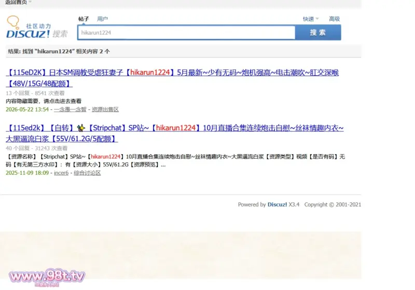Switch to the 帖子 tab
The height and width of the screenshot is (290, 415).
(84, 19)
